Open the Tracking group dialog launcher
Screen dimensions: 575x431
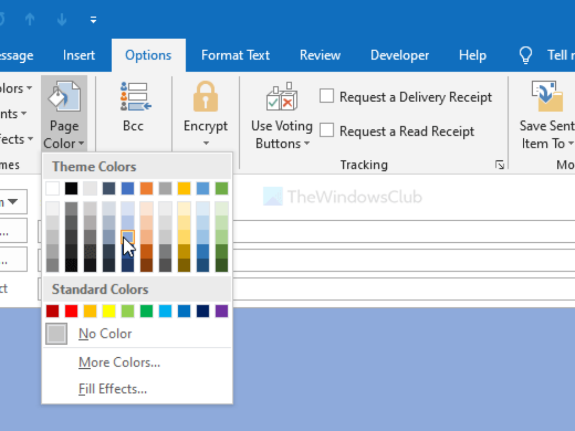(x=500, y=165)
